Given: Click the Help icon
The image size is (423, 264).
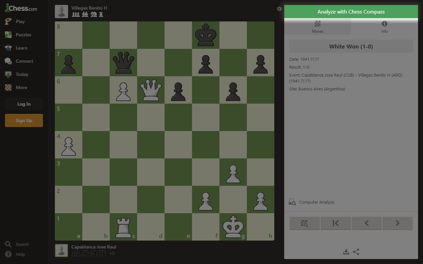Looking at the screenshot, I should [8, 254].
